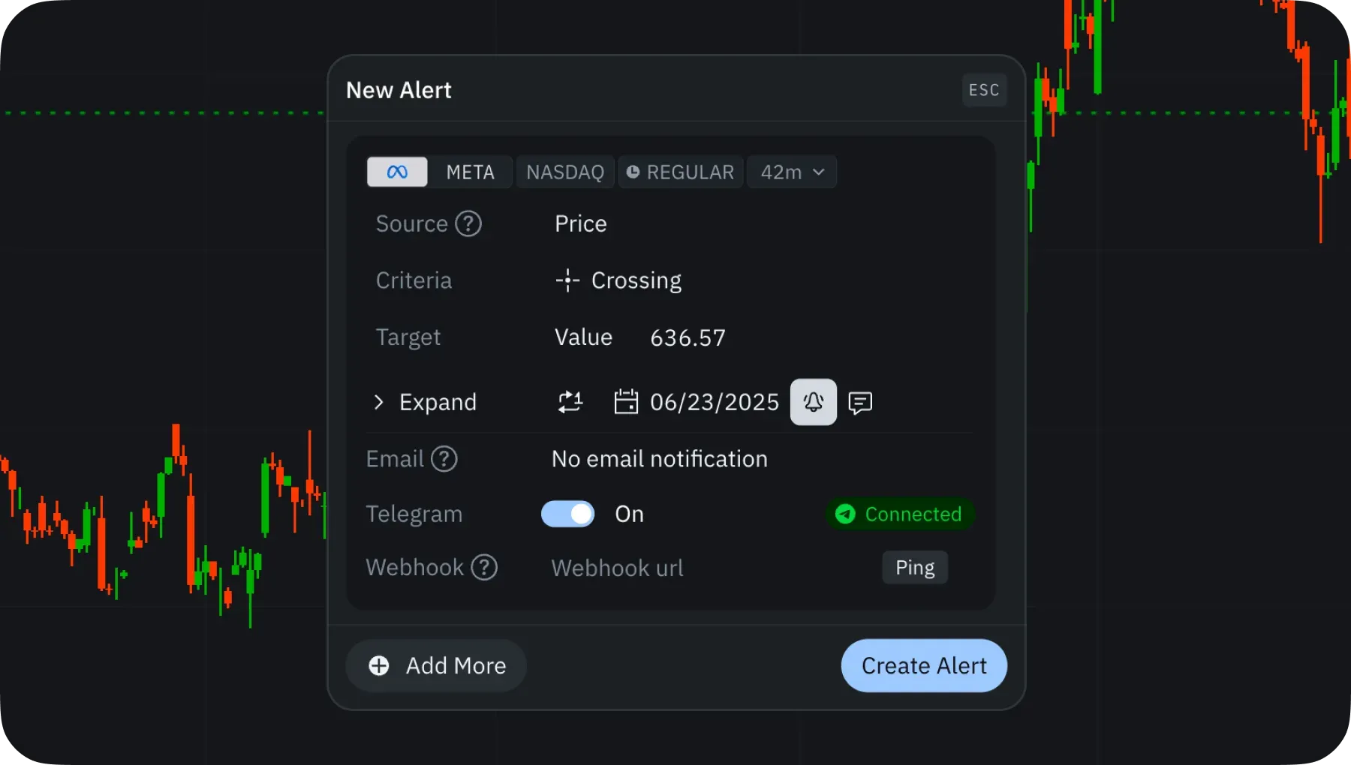The width and height of the screenshot is (1351, 765).
Task: Click the Webhook help question icon
Action: [x=484, y=568]
